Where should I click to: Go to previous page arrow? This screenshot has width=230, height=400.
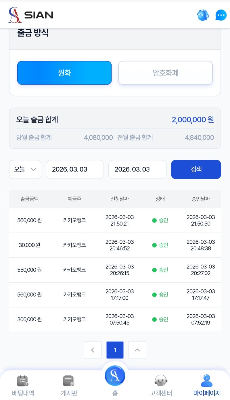point(93,350)
